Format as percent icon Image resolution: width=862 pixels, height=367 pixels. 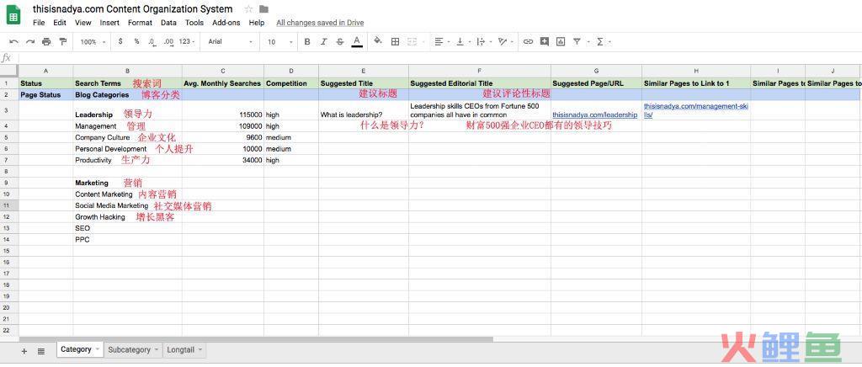point(136,42)
